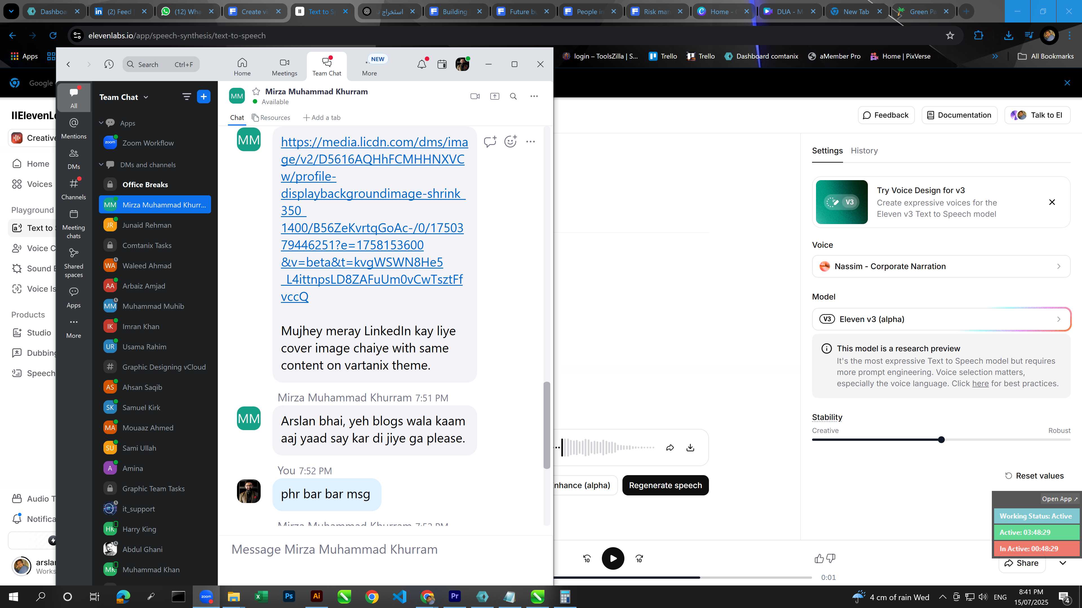Viewport: 1082px width, 608px height.
Task: Collapse the Apps section in Team Chat
Action: pyautogui.click(x=101, y=123)
